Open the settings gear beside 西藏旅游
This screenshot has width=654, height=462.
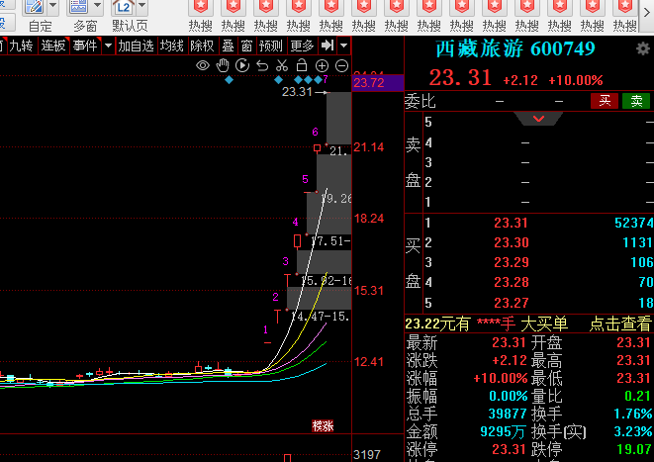[643, 48]
